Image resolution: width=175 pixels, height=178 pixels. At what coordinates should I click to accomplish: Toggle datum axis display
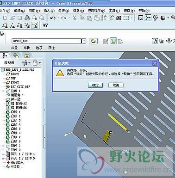(x=12, y=25)
